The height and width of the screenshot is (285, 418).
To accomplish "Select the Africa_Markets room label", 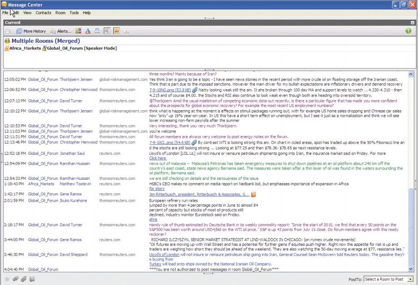I will [25, 48].
